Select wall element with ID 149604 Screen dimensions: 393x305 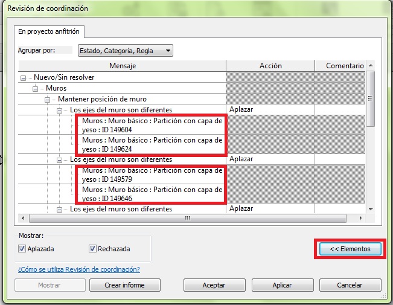(152, 124)
